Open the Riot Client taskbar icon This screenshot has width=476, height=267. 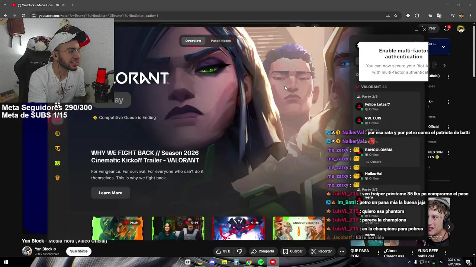(x=273, y=262)
